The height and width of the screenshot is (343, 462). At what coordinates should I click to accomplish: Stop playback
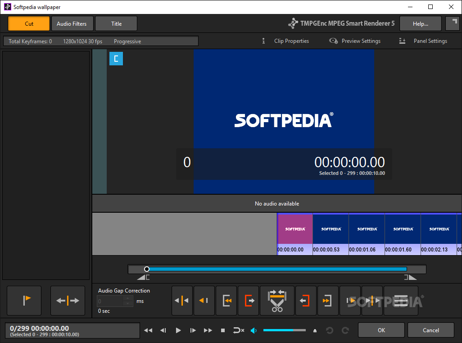click(223, 330)
